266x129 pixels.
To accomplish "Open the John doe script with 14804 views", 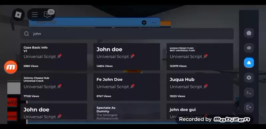I will (x=127, y=57).
